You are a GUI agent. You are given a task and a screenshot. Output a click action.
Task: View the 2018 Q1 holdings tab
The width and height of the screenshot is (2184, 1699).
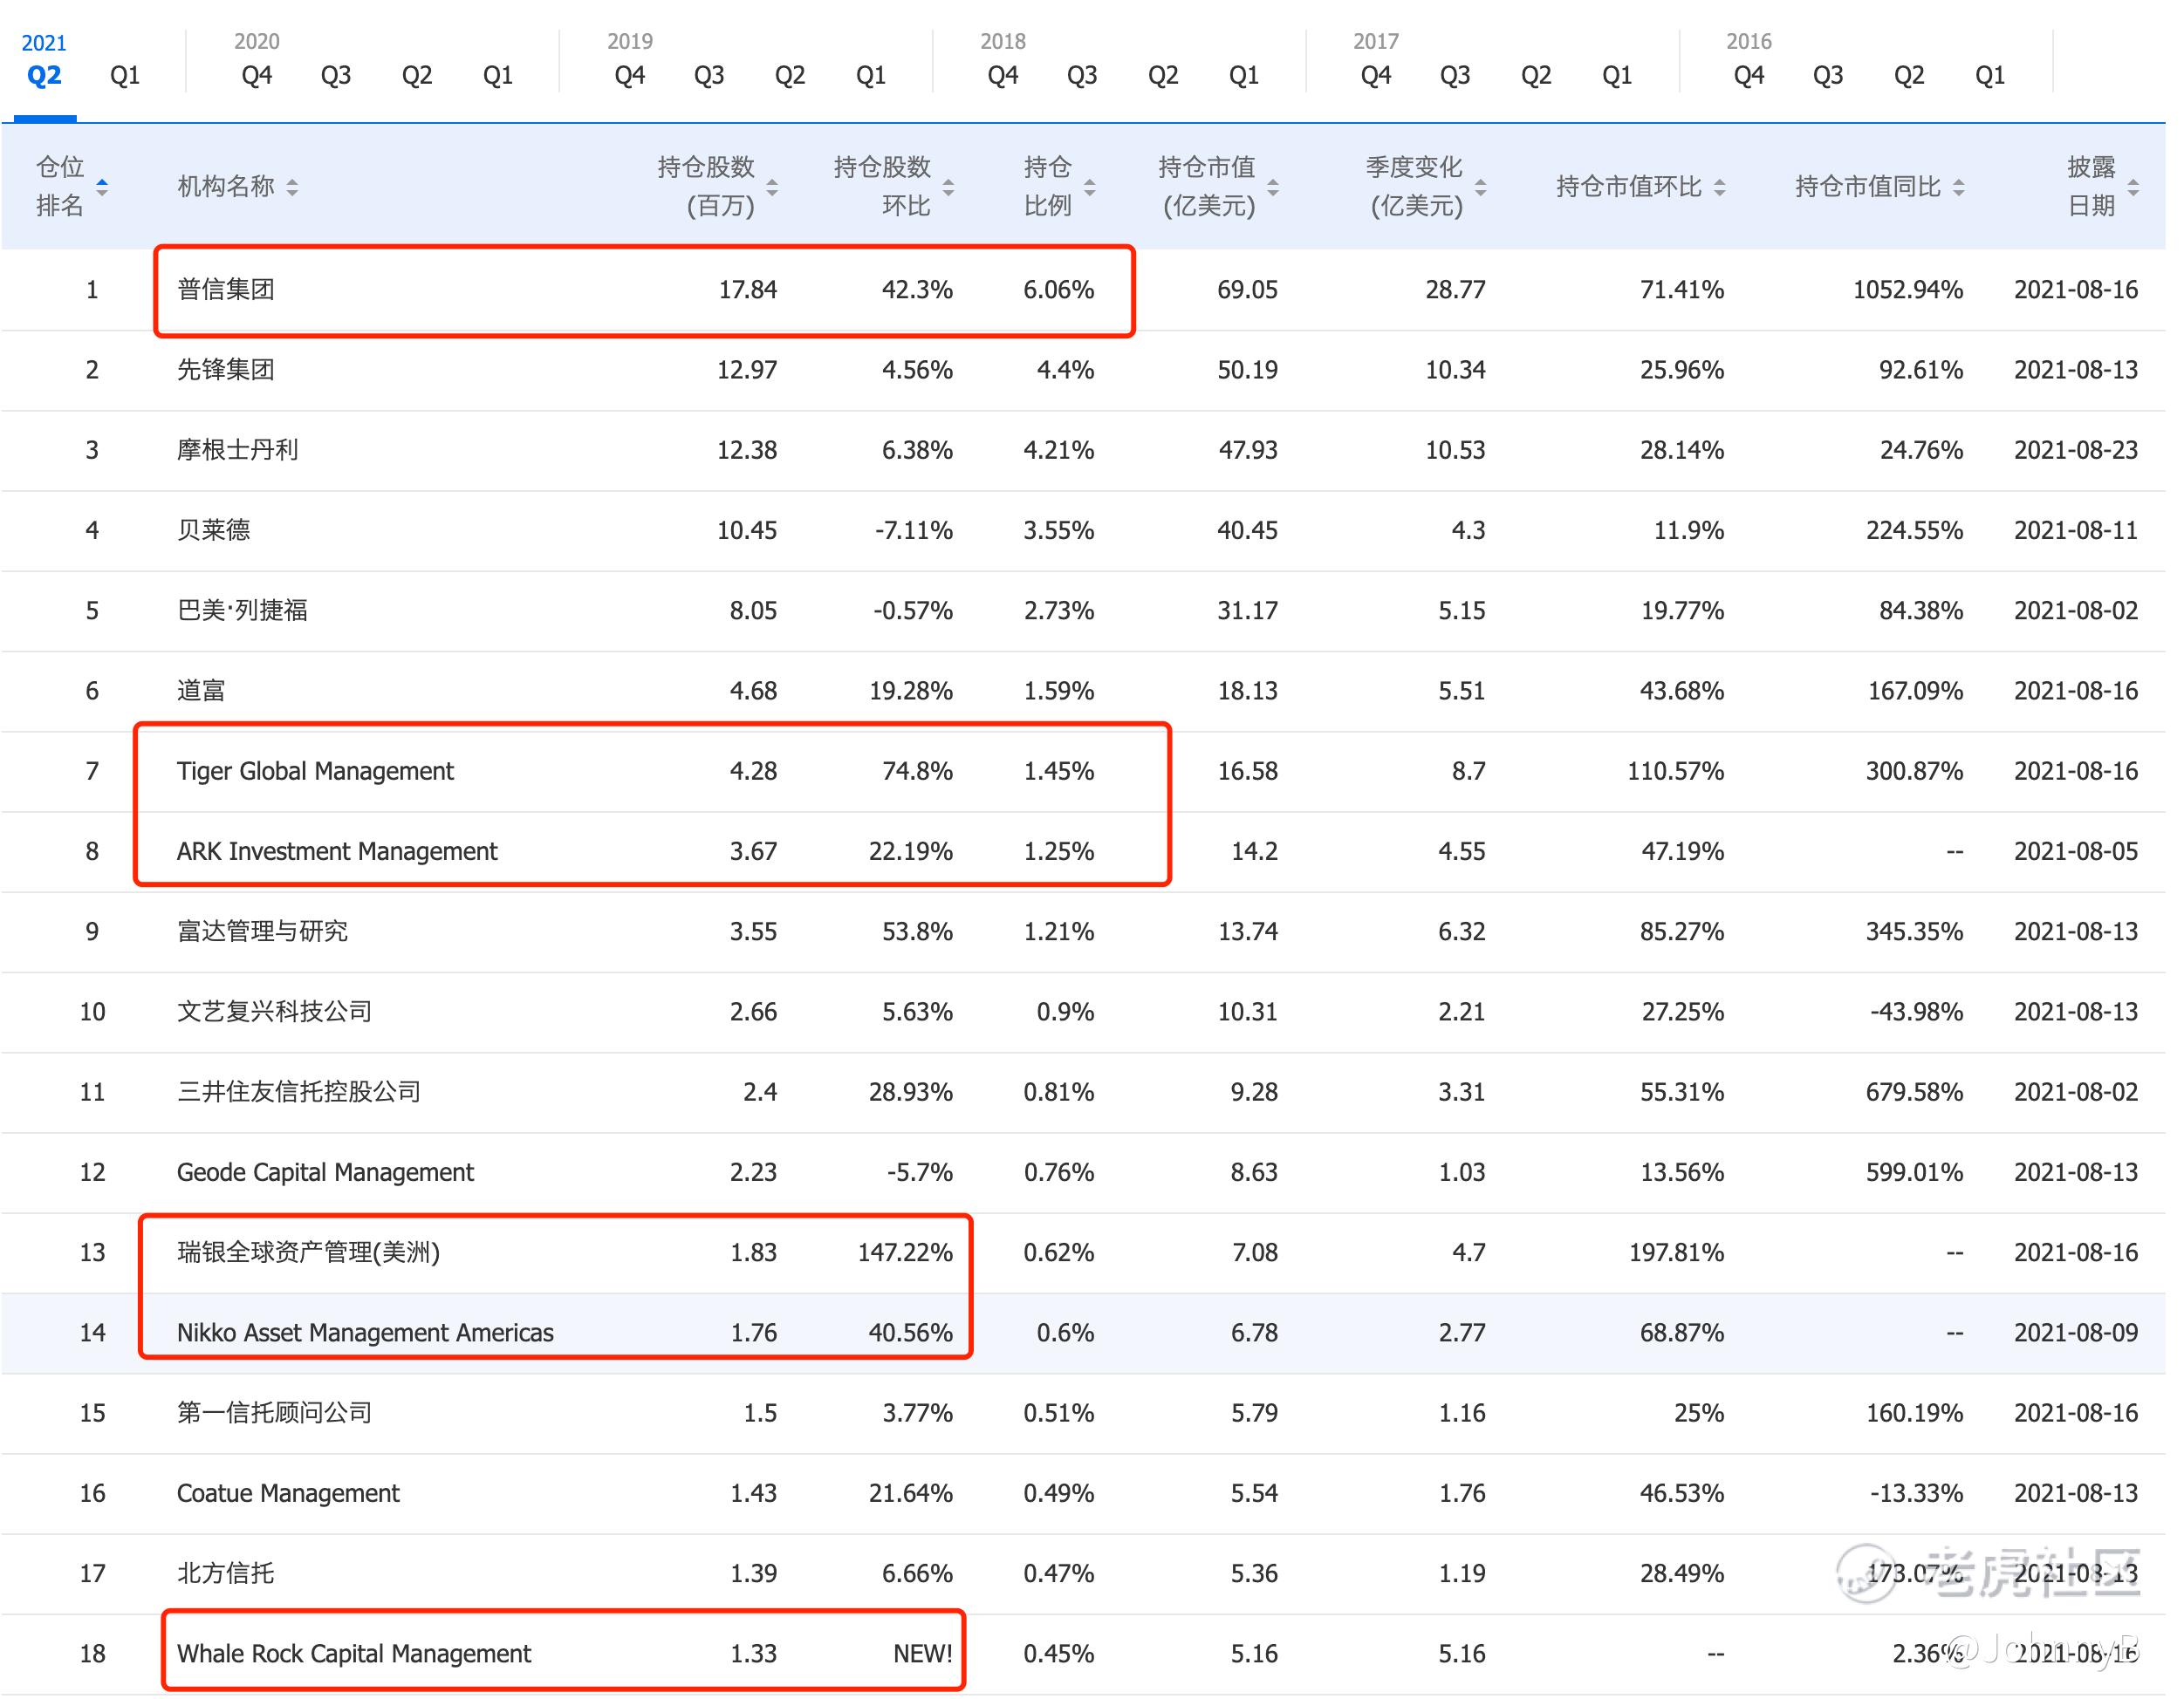[1244, 75]
